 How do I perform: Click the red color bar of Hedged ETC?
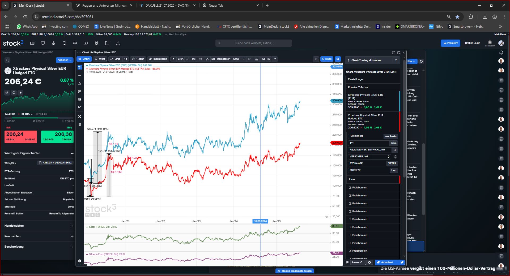399,122
